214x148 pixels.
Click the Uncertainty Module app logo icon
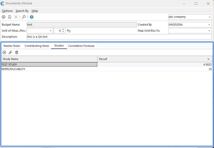point(2,3)
